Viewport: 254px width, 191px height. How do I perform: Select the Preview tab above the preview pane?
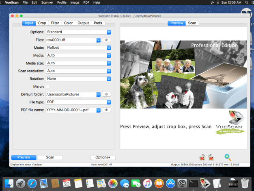click(177, 23)
